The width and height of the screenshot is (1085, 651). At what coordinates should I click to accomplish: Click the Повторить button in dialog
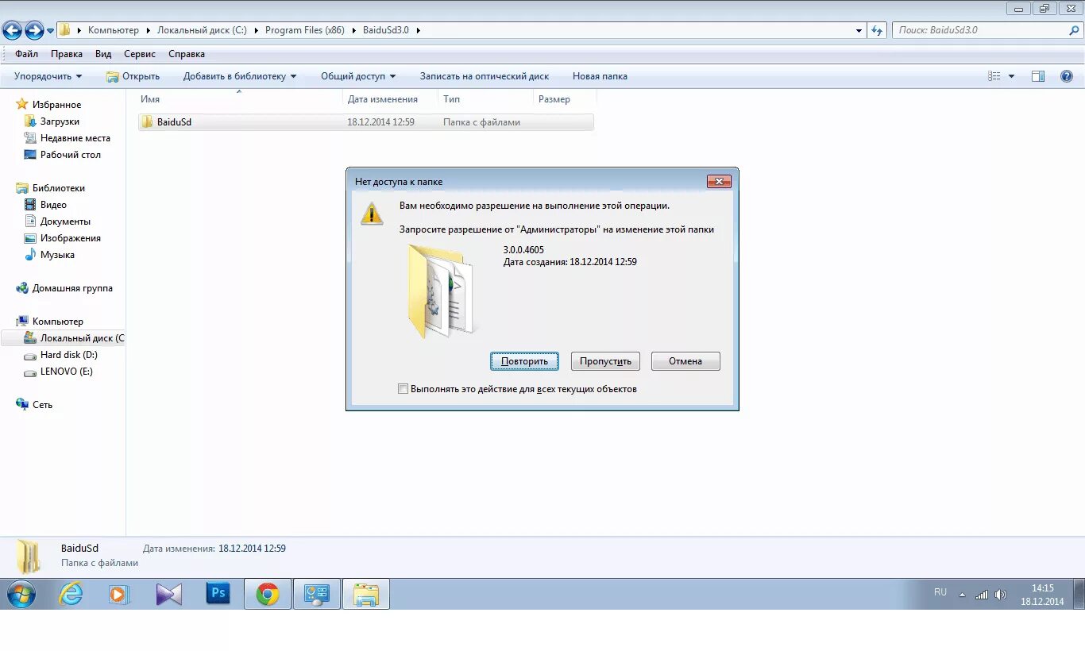pyautogui.click(x=524, y=361)
